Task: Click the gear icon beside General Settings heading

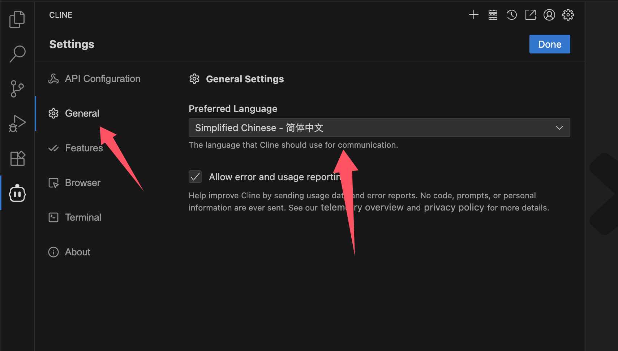Action: pos(194,79)
